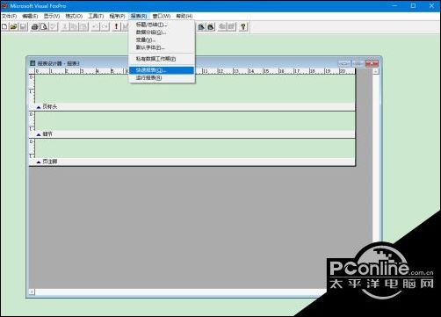Click the red exclamation Run icon

[116, 26]
